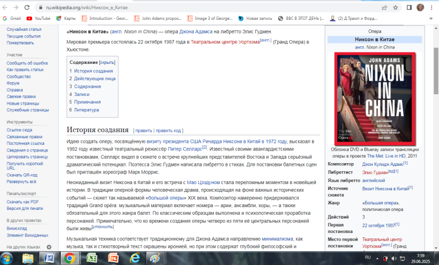Open Джон Кулидж Адамс in the infobox
This screenshot has height=265, width=439.
383,164
